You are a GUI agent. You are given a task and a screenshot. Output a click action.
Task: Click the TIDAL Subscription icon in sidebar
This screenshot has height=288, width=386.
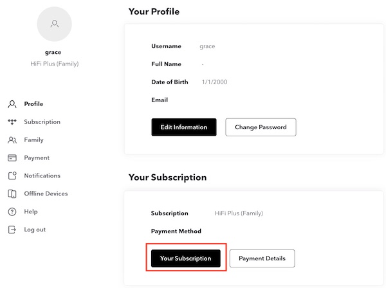click(x=12, y=122)
